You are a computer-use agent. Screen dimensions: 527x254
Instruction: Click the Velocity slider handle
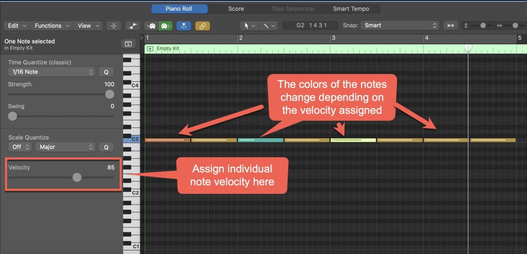77,177
